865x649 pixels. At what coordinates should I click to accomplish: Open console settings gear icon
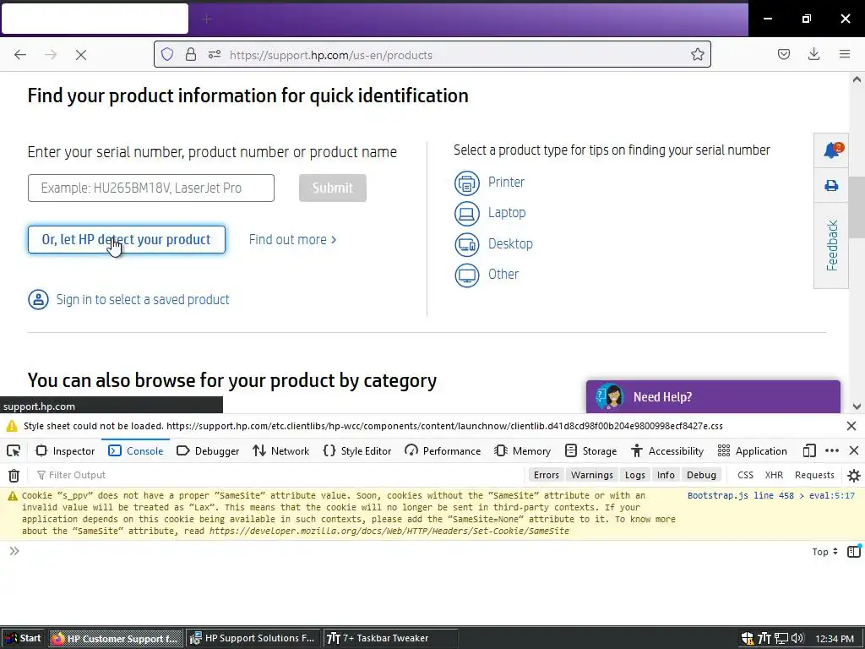pos(853,475)
